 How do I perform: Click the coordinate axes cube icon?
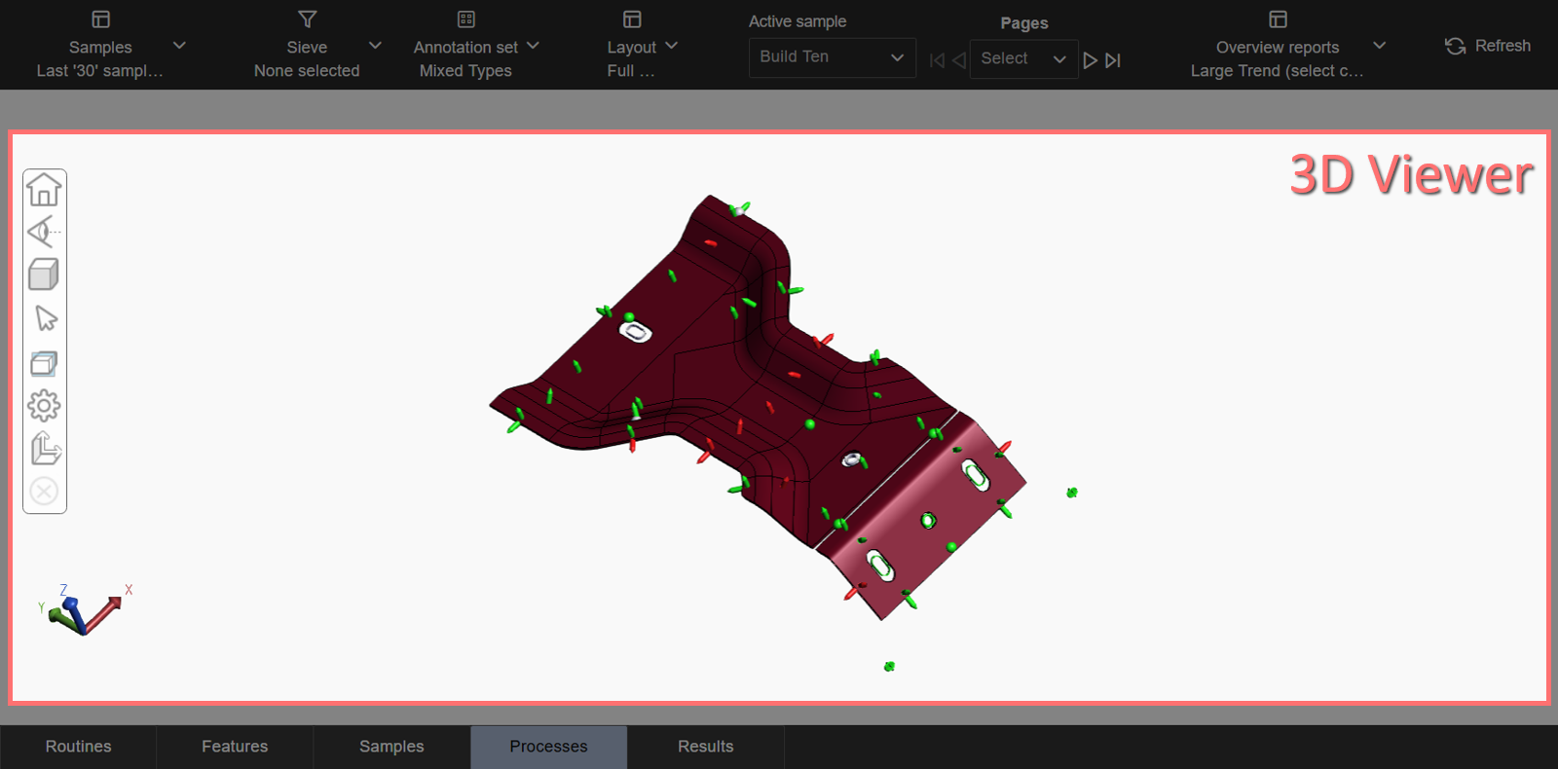click(x=45, y=449)
